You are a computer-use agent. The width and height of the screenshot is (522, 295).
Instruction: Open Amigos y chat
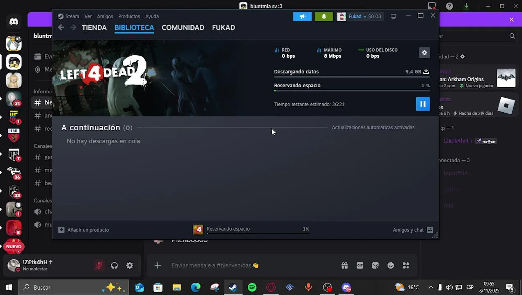(413, 230)
